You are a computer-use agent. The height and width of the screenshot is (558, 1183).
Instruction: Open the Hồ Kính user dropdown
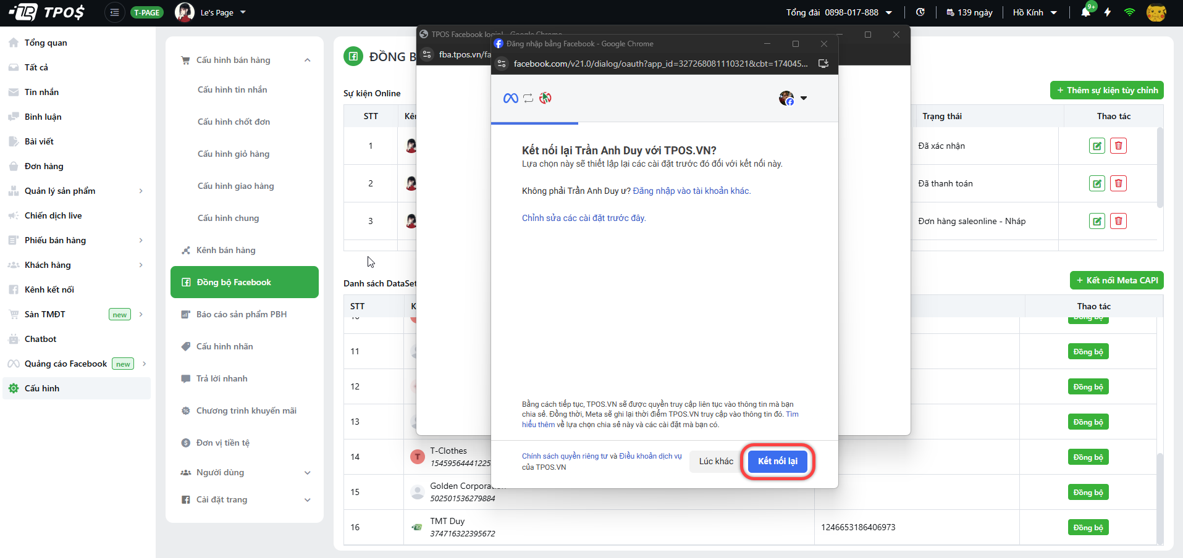(1035, 12)
